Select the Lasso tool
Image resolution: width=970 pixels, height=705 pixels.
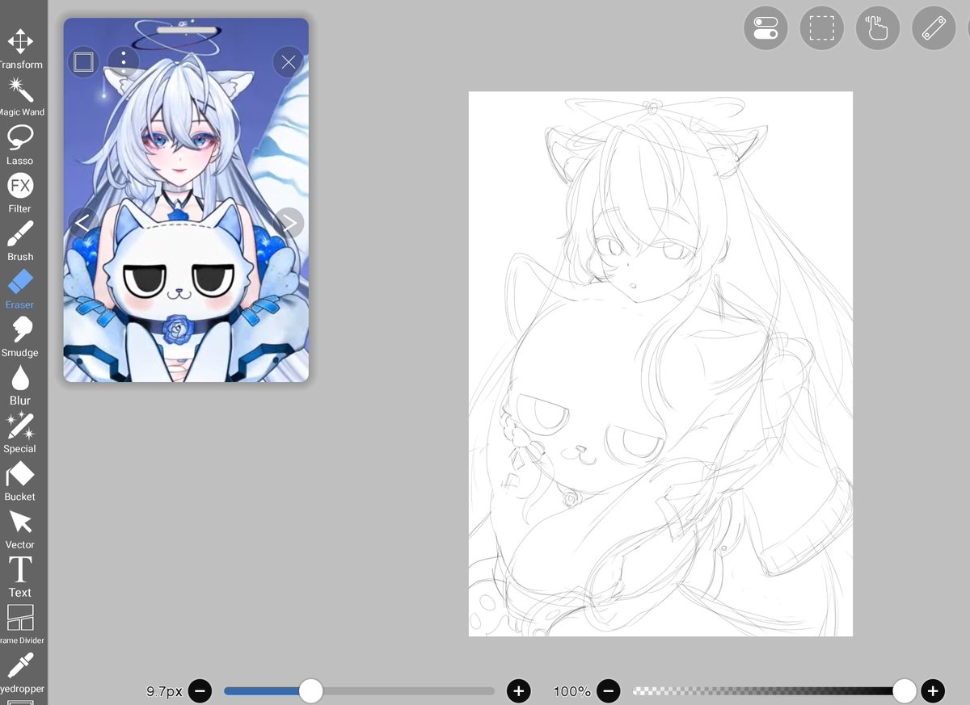pyautogui.click(x=20, y=145)
